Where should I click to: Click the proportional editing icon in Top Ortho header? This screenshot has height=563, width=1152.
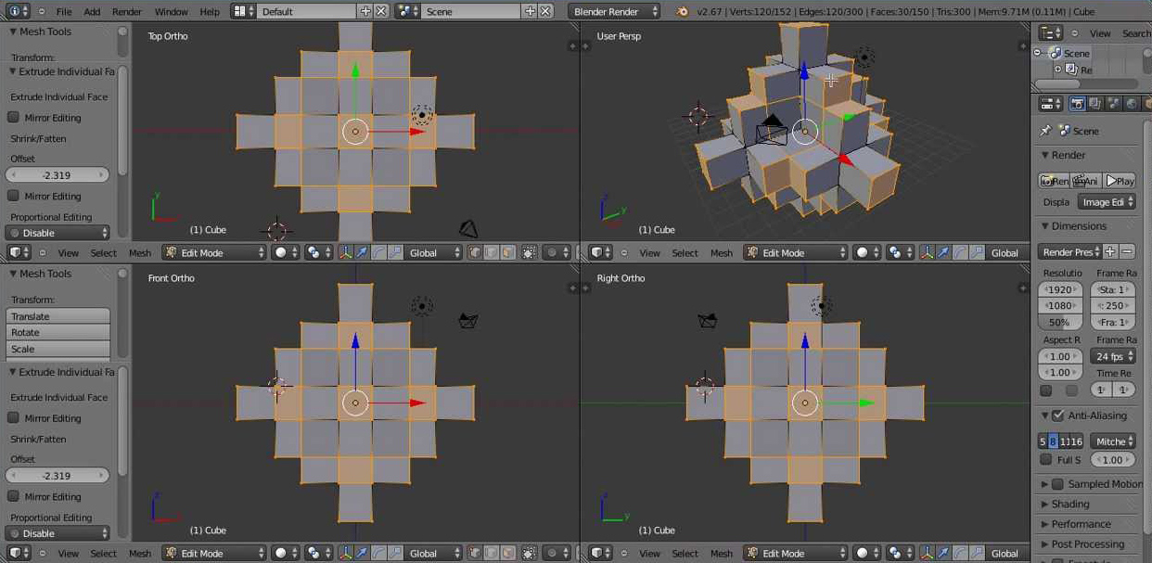[553, 252]
